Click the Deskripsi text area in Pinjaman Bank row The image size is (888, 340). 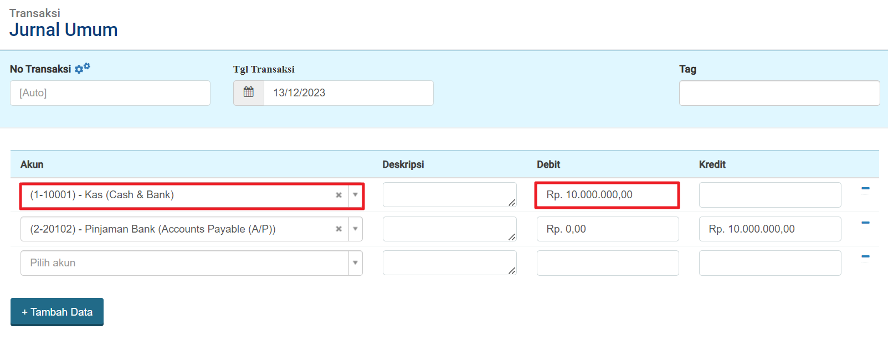pos(449,229)
